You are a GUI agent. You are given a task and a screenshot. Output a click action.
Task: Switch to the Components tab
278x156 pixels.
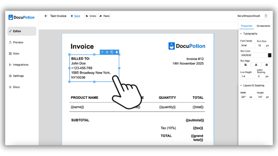pyautogui.click(x=263, y=26)
